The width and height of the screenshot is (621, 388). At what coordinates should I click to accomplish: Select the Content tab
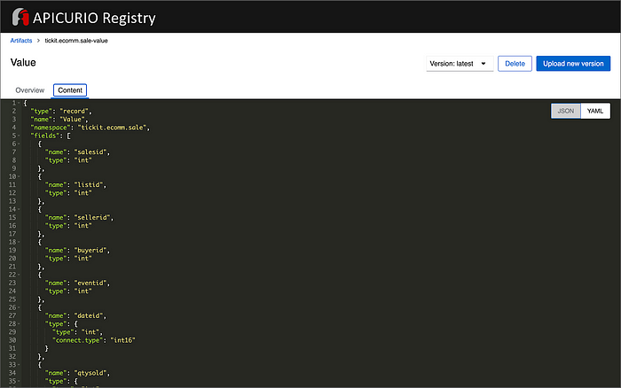(70, 90)
